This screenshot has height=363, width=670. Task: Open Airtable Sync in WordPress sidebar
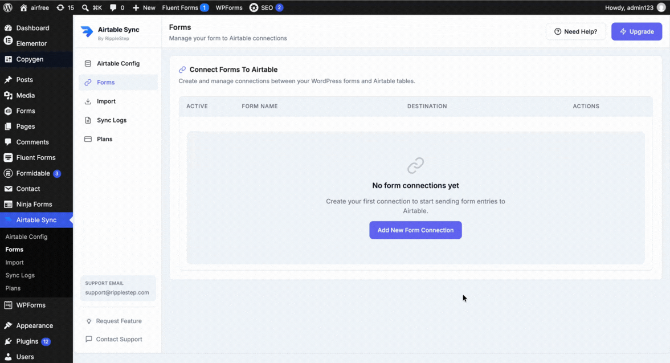pyautogui.click(x=36, y=220)
